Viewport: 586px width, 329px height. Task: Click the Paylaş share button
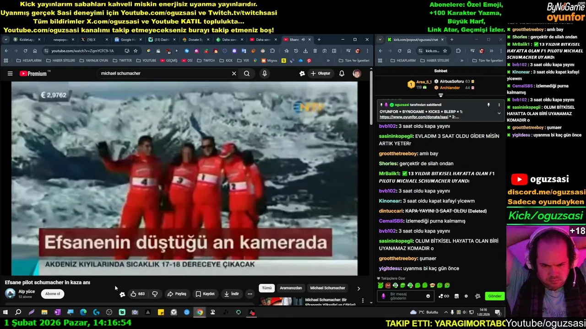pyautogui.click(x=177, y=294)
